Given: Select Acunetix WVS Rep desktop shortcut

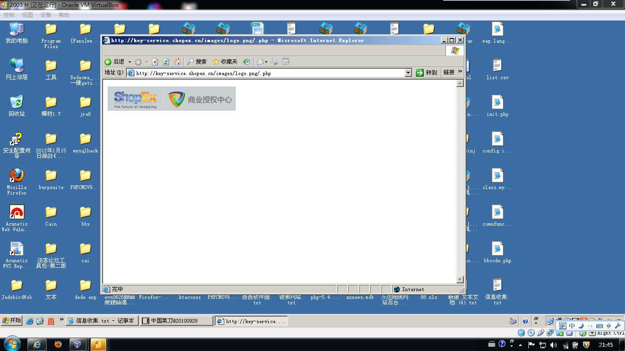Looking at the screenshot, I should (17, 255).
